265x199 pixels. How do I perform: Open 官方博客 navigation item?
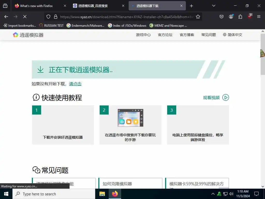pyautogui.click(x=187, y=35)
